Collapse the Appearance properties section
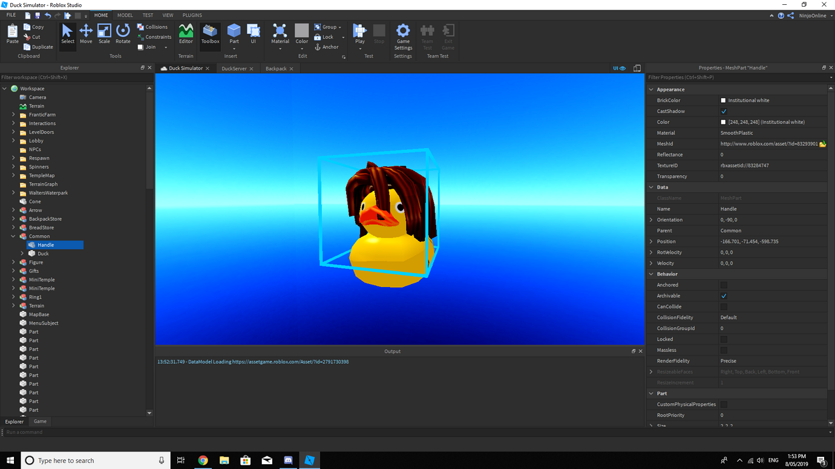 [652, 89]
